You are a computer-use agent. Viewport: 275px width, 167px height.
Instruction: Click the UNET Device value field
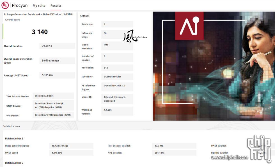(53, 105)
